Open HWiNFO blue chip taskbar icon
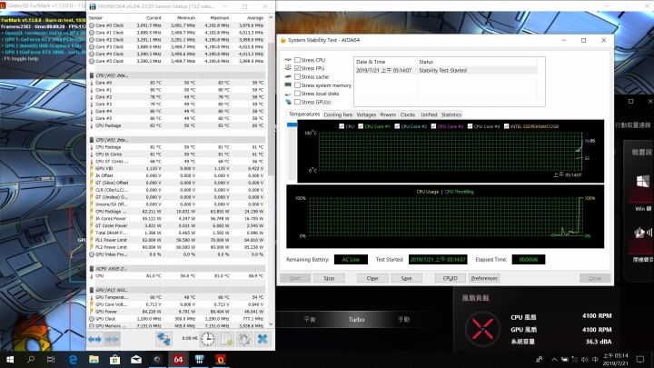Screen dimensions: 654x368 click(x=199, y=359)
